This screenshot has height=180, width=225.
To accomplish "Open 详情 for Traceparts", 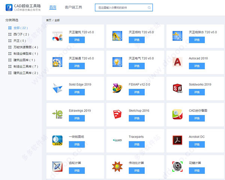I will (x=136, y=144).
